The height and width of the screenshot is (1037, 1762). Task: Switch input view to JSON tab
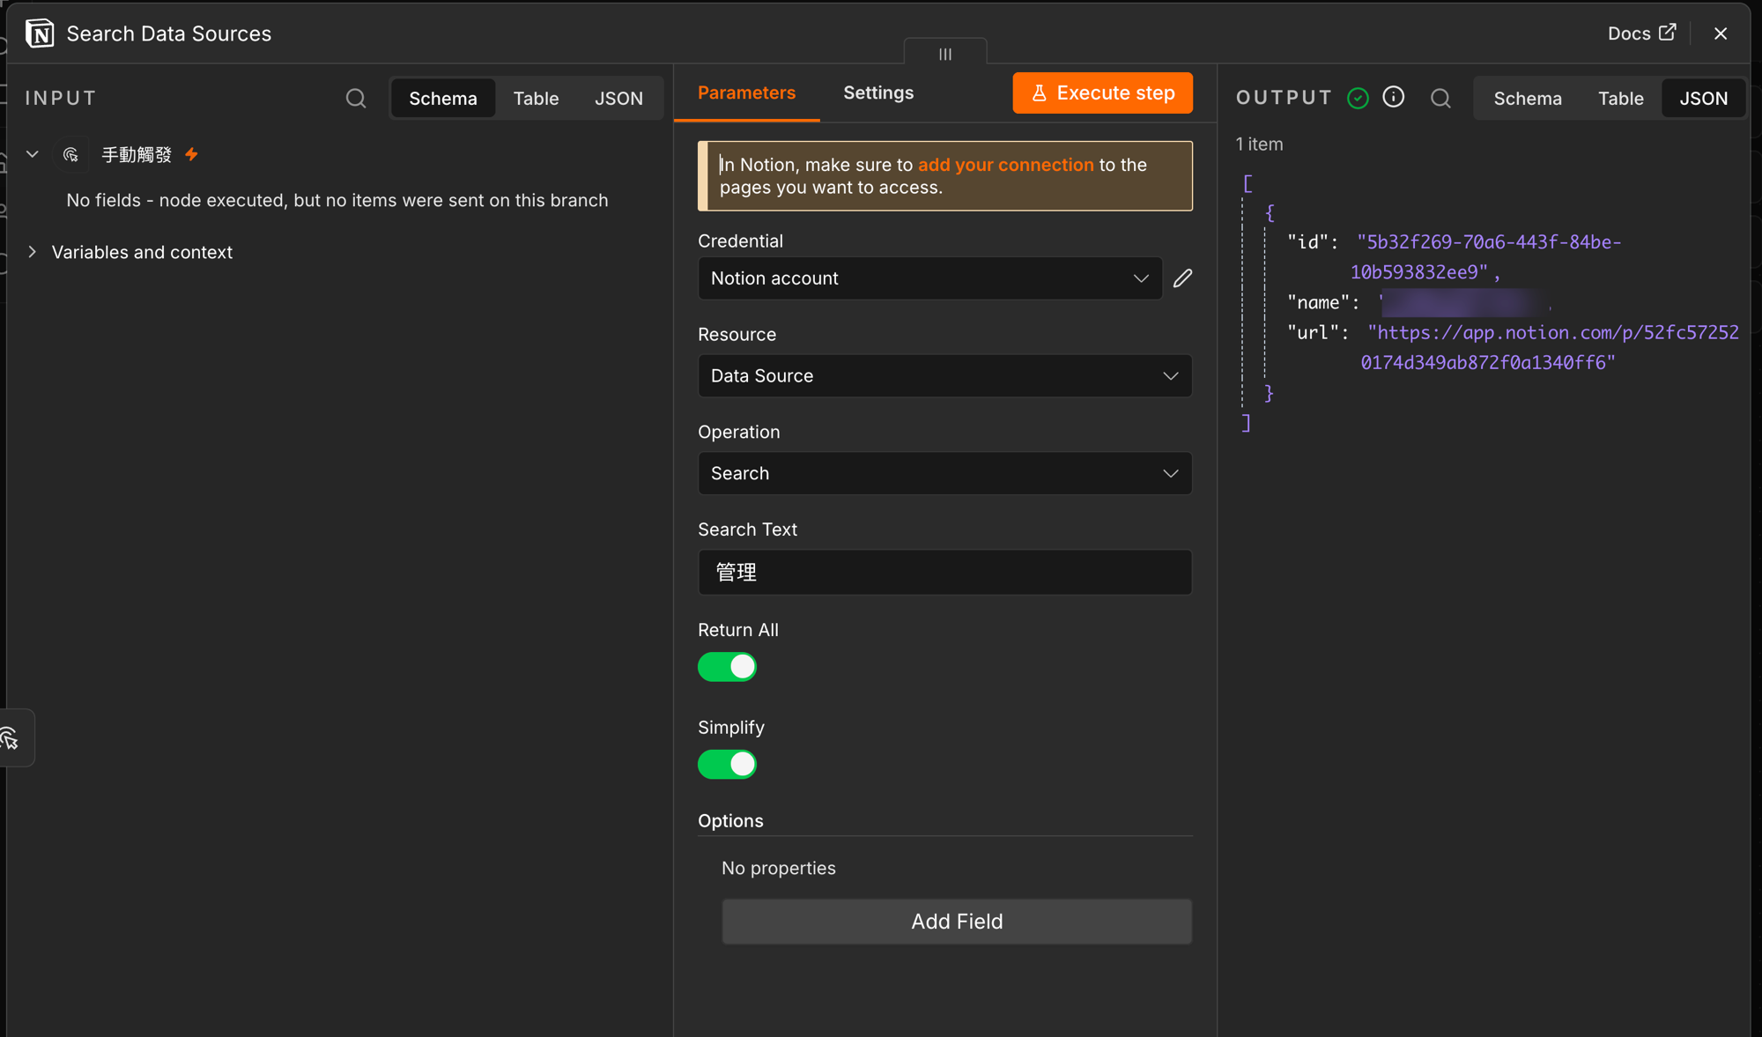pyautogui.click(x=618, y=98)
